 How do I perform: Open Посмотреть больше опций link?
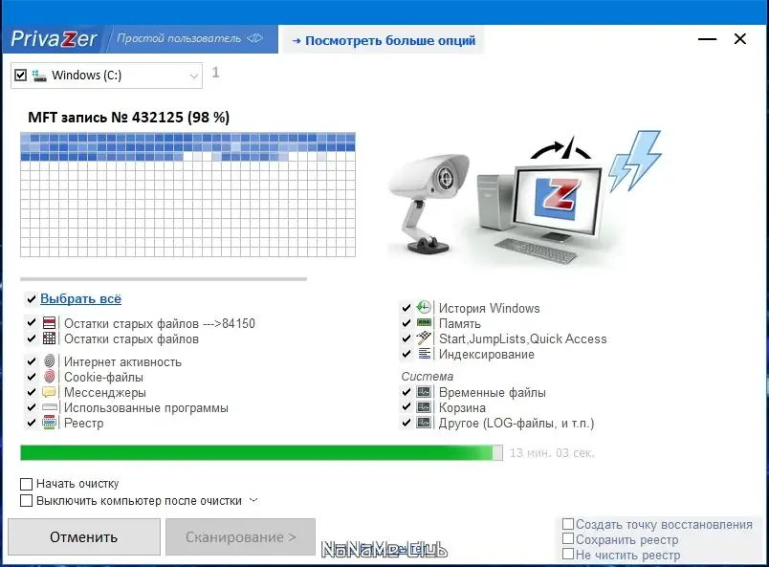click(384, 40)
